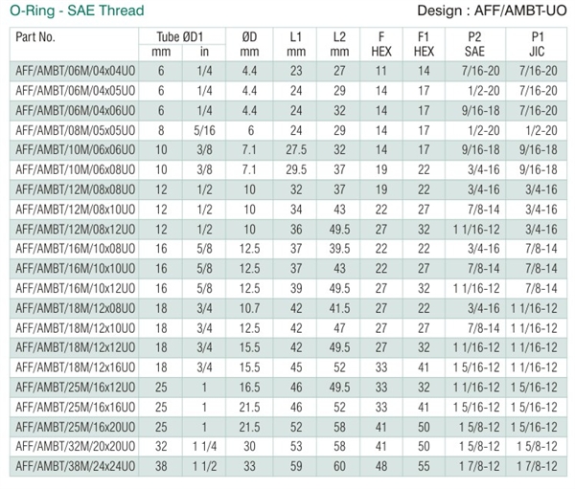
Task: Select part AFF/AMBT/16M/10x08UO
Action: point(75,249)
